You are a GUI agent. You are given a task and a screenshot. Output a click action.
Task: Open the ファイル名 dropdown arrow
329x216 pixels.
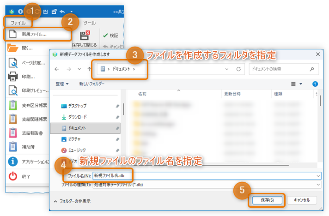coord(318,176)
